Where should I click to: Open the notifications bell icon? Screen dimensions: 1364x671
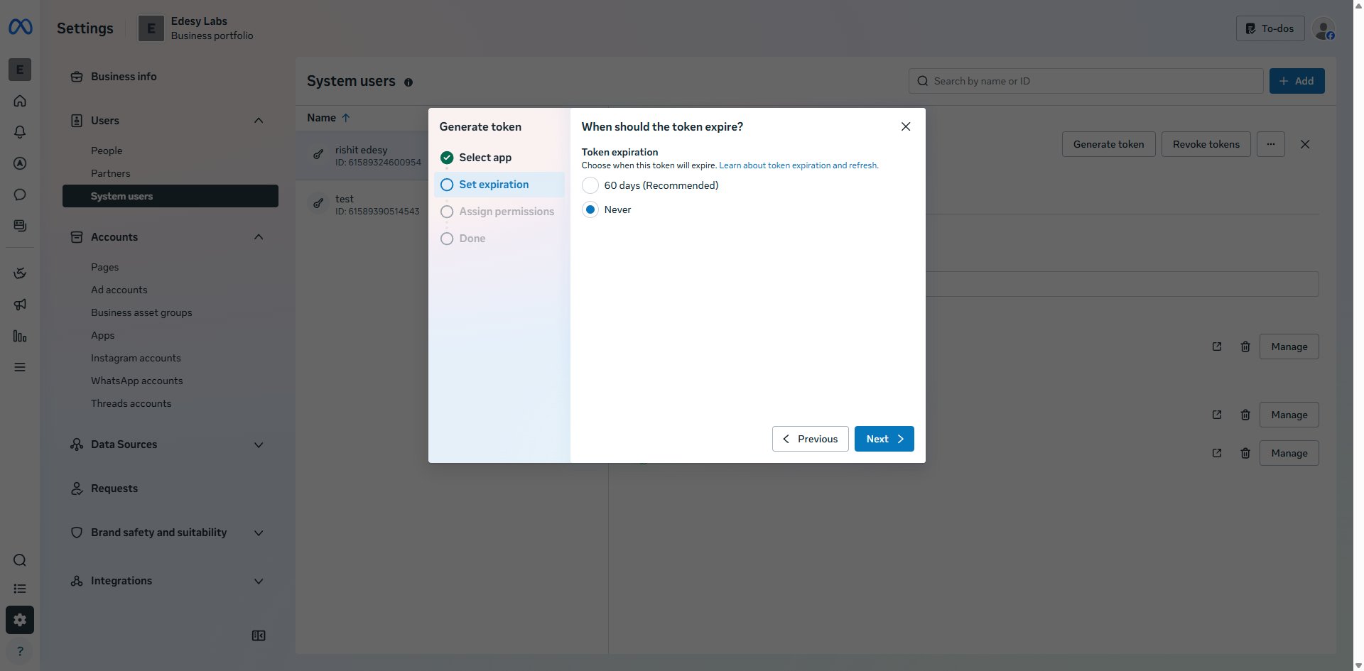[x=20, y=132]
